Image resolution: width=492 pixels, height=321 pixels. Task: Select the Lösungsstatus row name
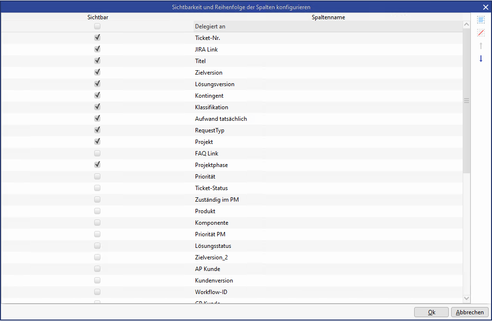point(213,246)
